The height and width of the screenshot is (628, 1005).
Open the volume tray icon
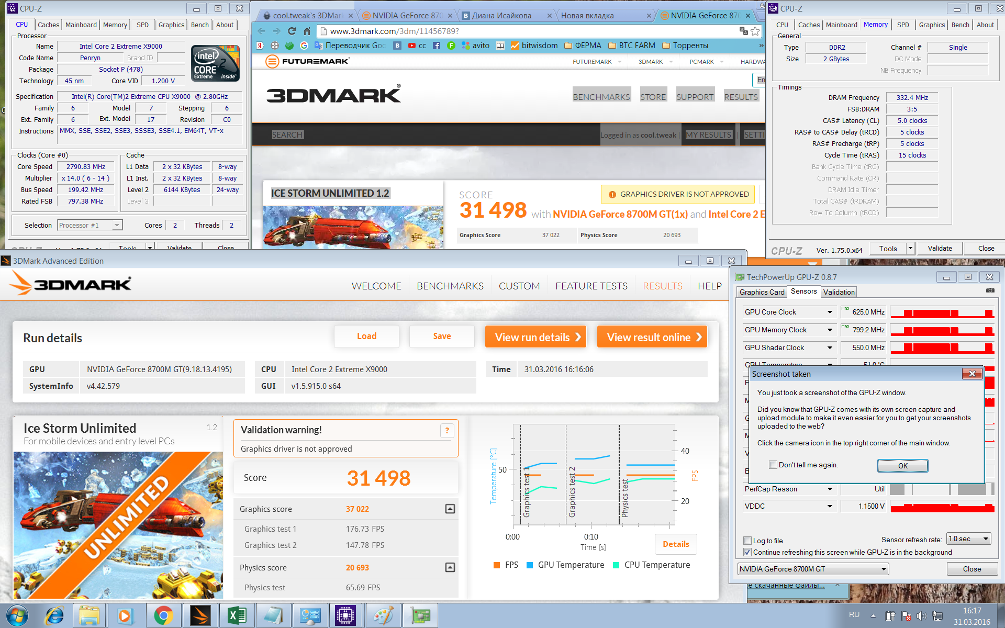click(x=922, y=616)
